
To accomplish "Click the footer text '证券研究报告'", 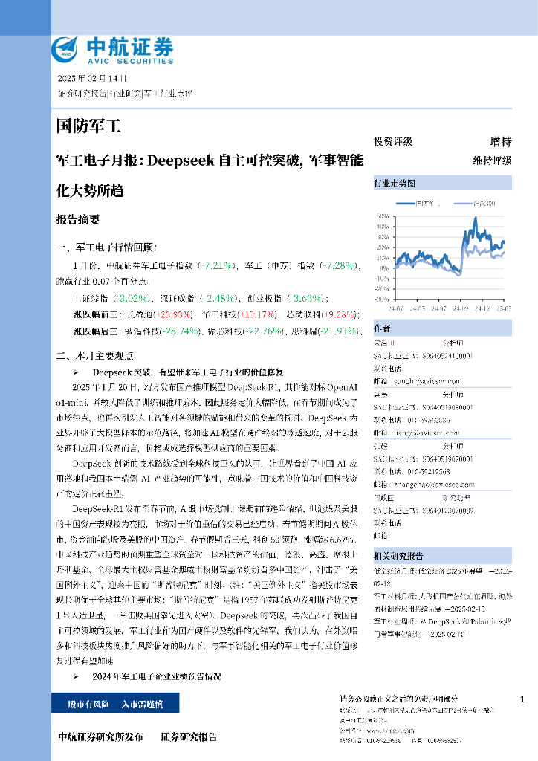I will click(x=189, y=736).
